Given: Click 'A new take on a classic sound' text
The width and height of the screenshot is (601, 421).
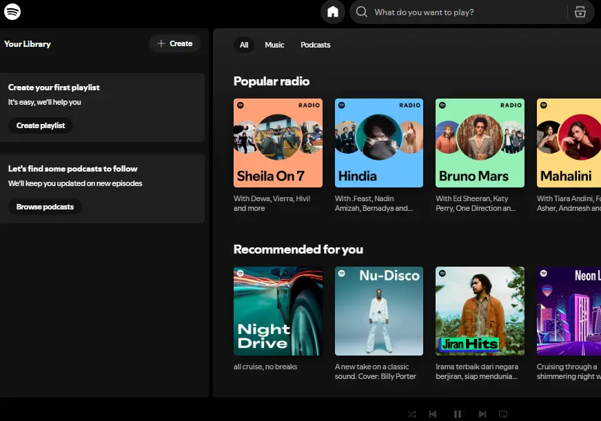Looking at the screenshot, I should [x=375, y=371].
